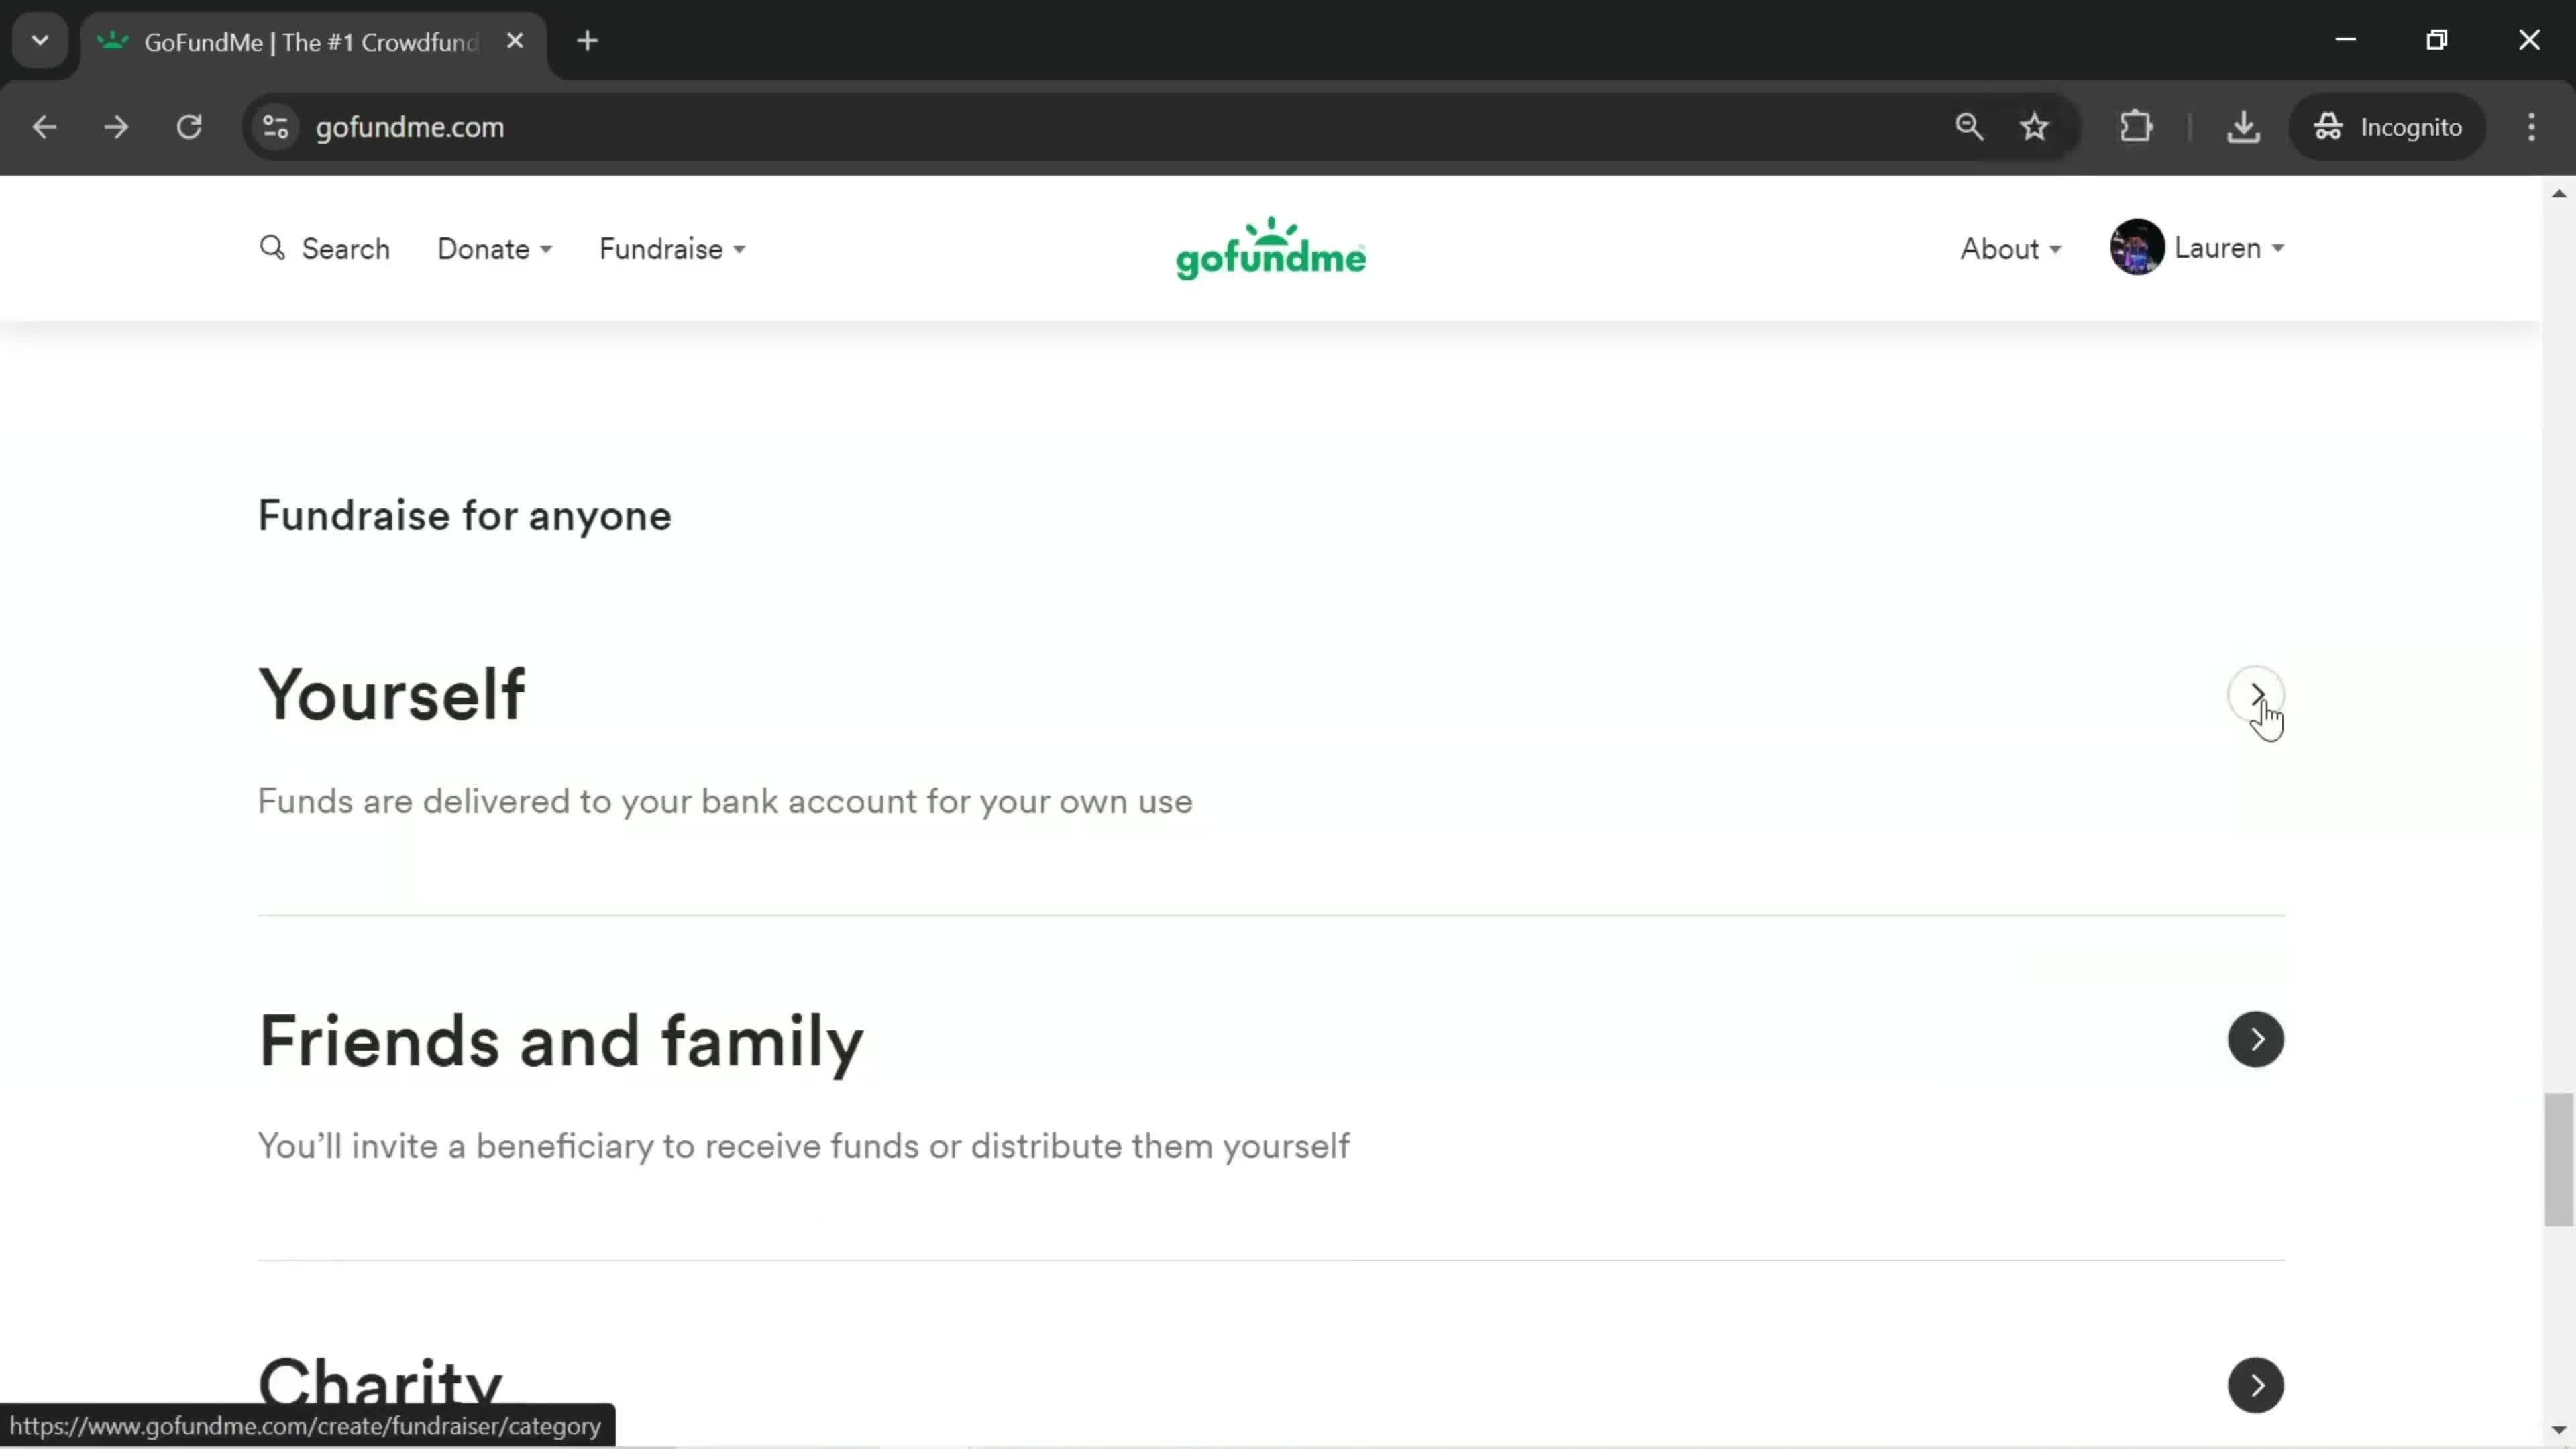Select the Lauren account menu
2576x1449 pixels.
[2199, 248]
